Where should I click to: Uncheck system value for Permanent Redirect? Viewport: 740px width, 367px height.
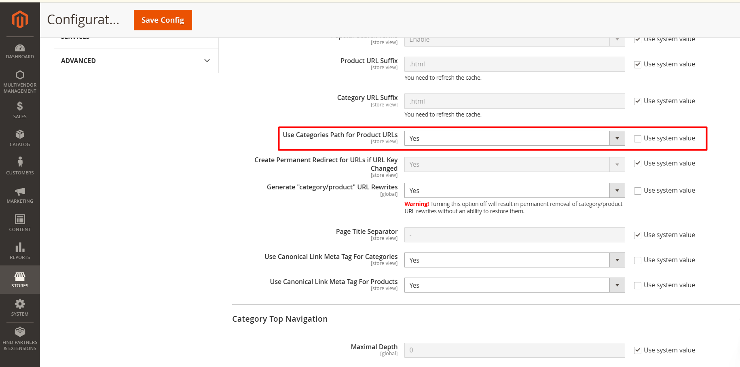point(638,163)
